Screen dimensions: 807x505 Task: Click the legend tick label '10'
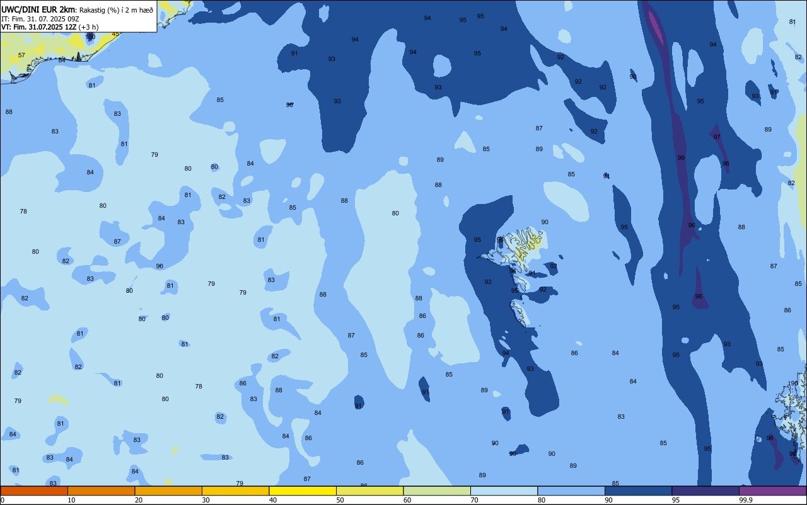(x=71, y=500)
